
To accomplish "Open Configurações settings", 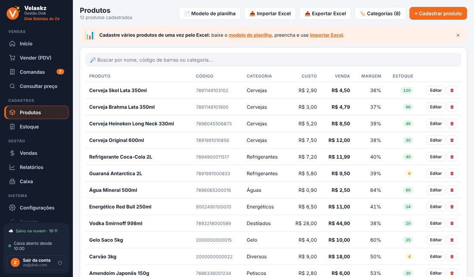I will coord(37,207).
